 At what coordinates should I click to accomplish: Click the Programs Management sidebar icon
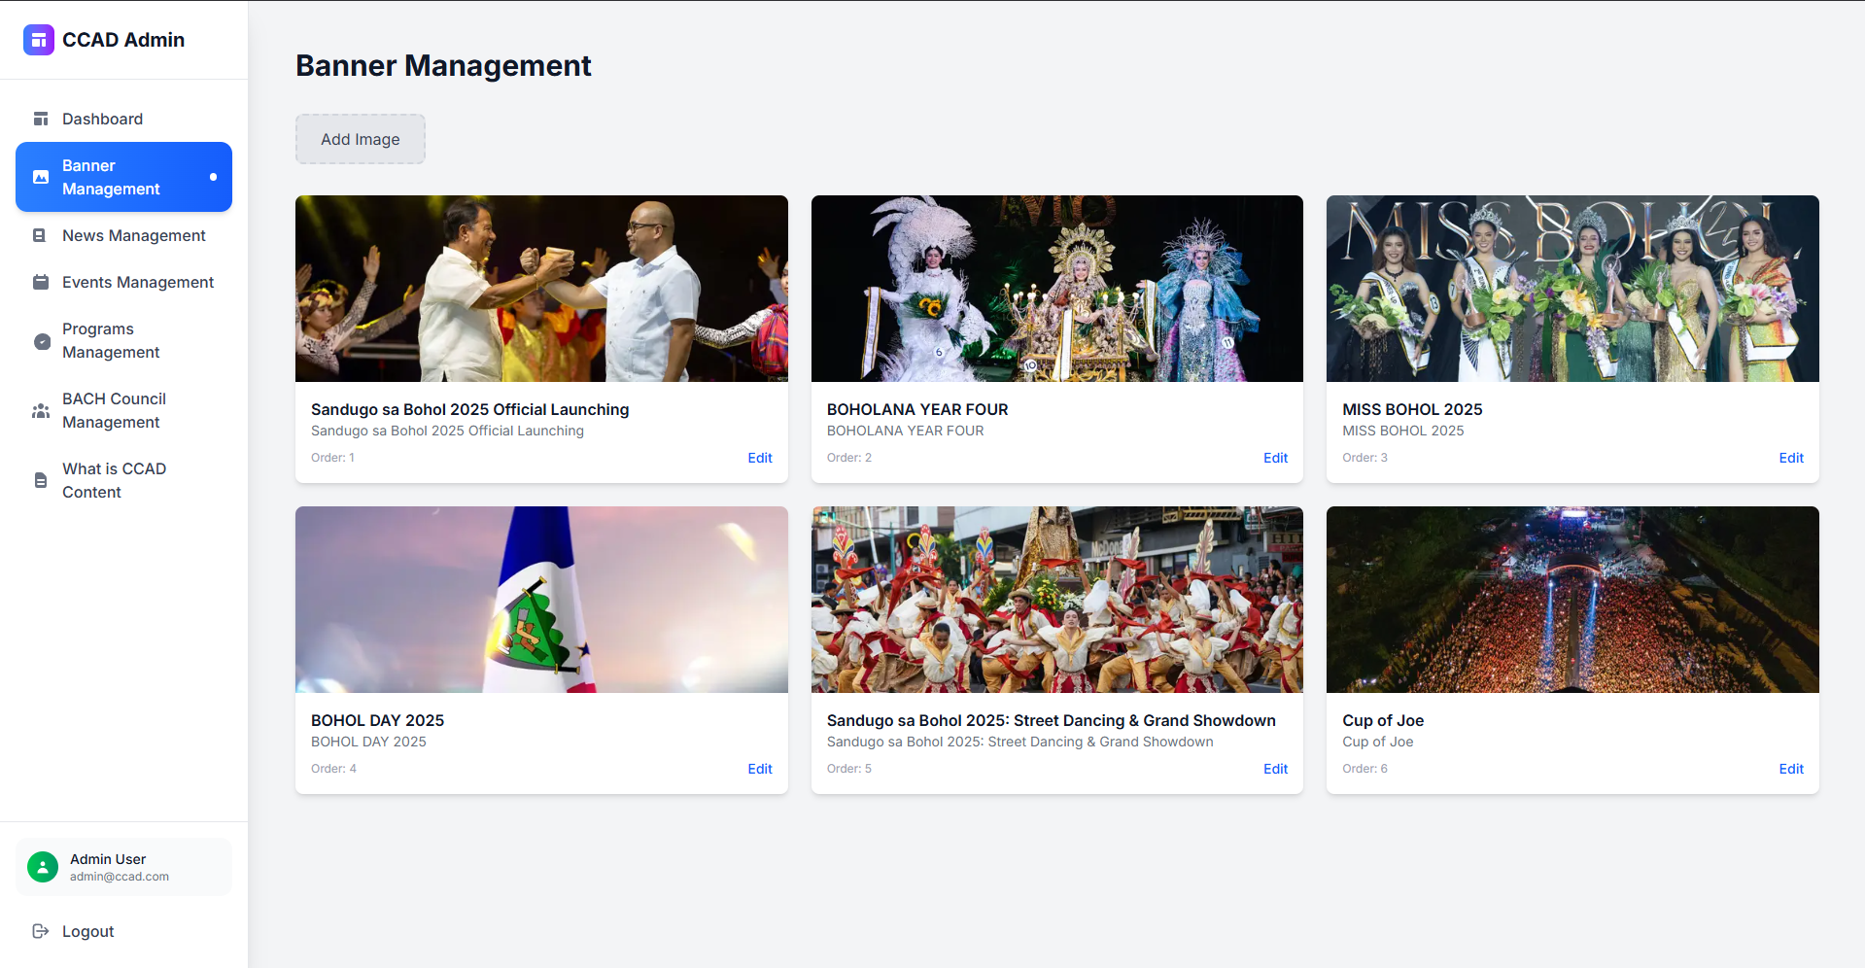pos(42,341)
